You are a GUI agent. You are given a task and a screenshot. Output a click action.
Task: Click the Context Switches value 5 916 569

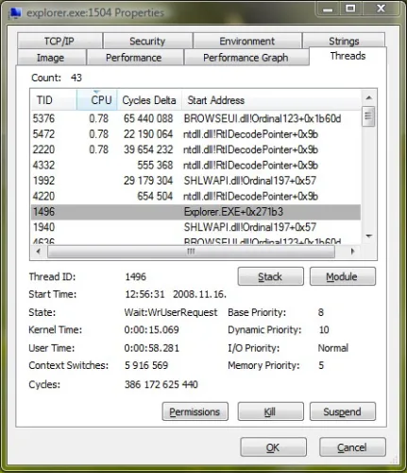[146, 365]
